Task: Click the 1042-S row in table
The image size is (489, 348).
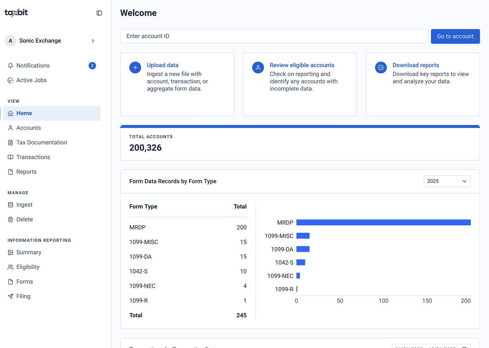Action: point(188,271)
